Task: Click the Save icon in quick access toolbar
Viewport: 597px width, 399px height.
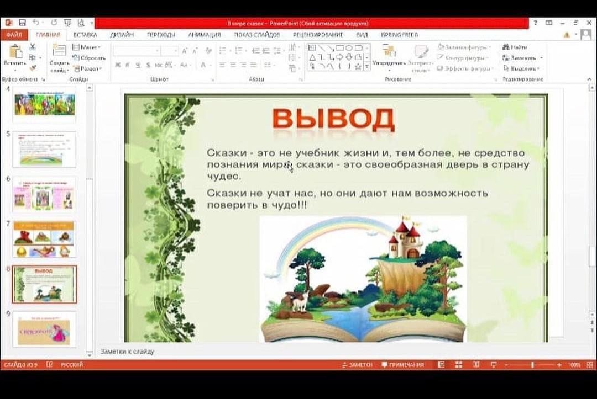Action: tap(23, 23)
